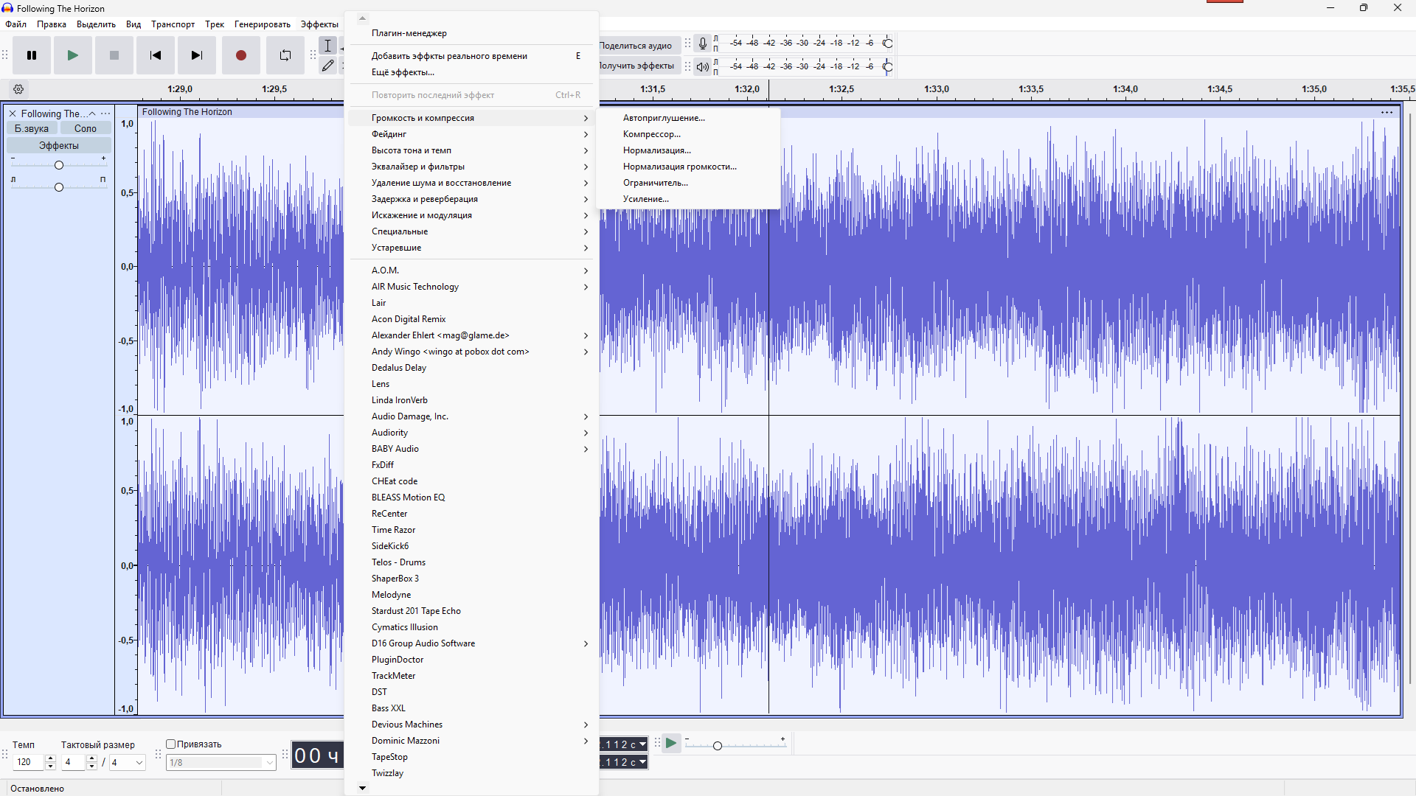Select the Selection (I-beam) tool
Viewport: 1416px width, 796px height.
(x=328, y=46)
